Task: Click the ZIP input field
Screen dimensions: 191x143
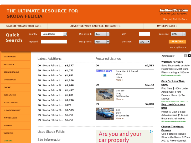Action: coord(144,34)
